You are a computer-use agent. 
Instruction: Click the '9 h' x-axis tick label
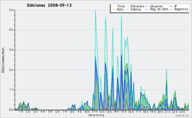79,112
